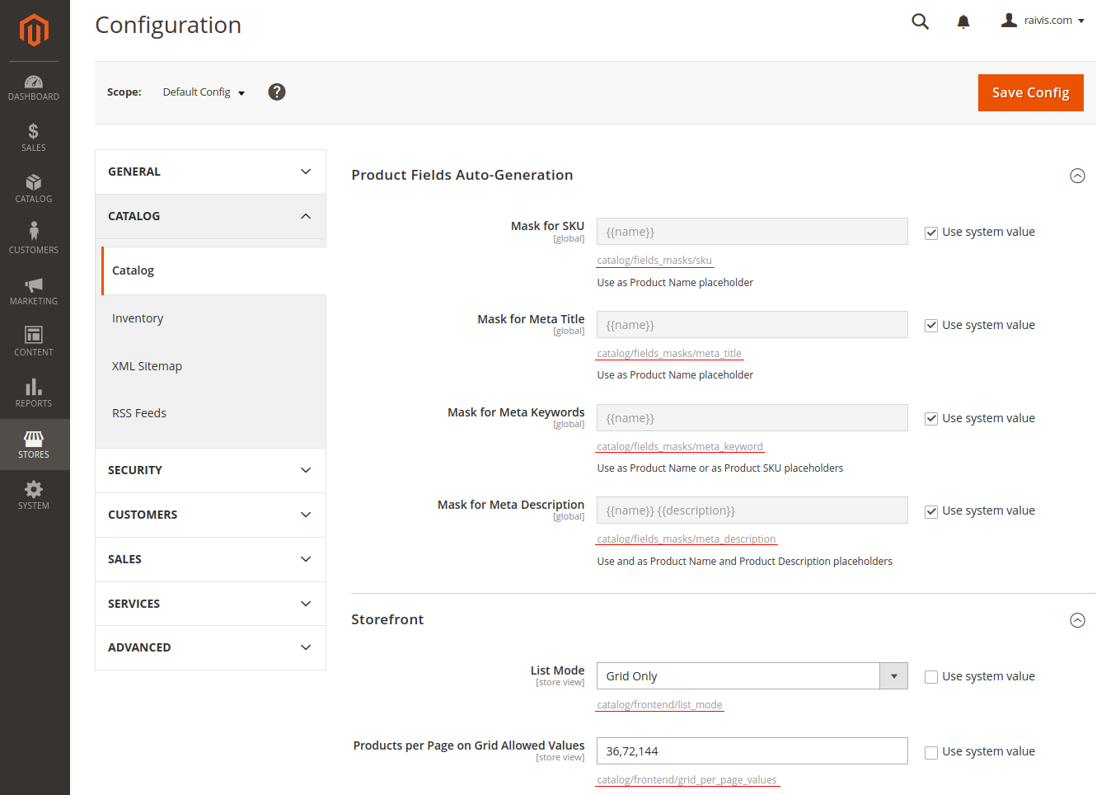Uncheck Use system value for Mask for SKU
Viewport: 1120px width, 795px height.
tap(931, 233)
